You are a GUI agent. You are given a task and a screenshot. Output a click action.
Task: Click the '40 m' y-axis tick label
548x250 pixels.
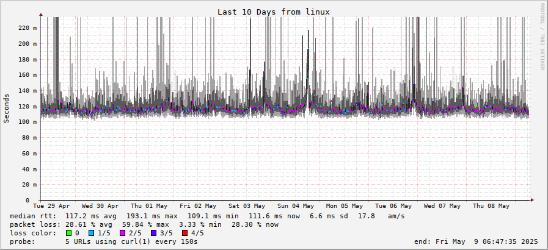(x=29, y=169)
